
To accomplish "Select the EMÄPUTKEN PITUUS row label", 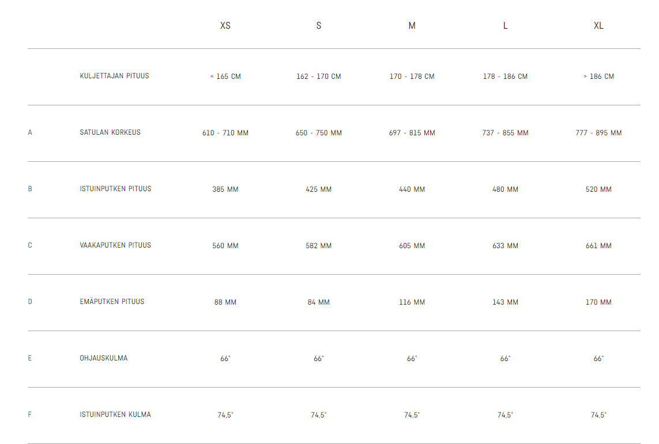I will click(x=112, y=301).
